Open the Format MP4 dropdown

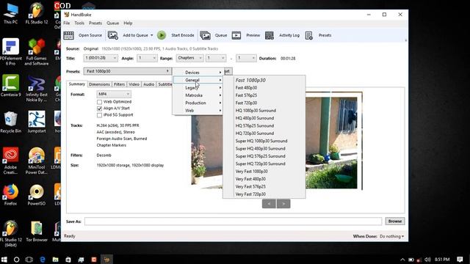114,95
